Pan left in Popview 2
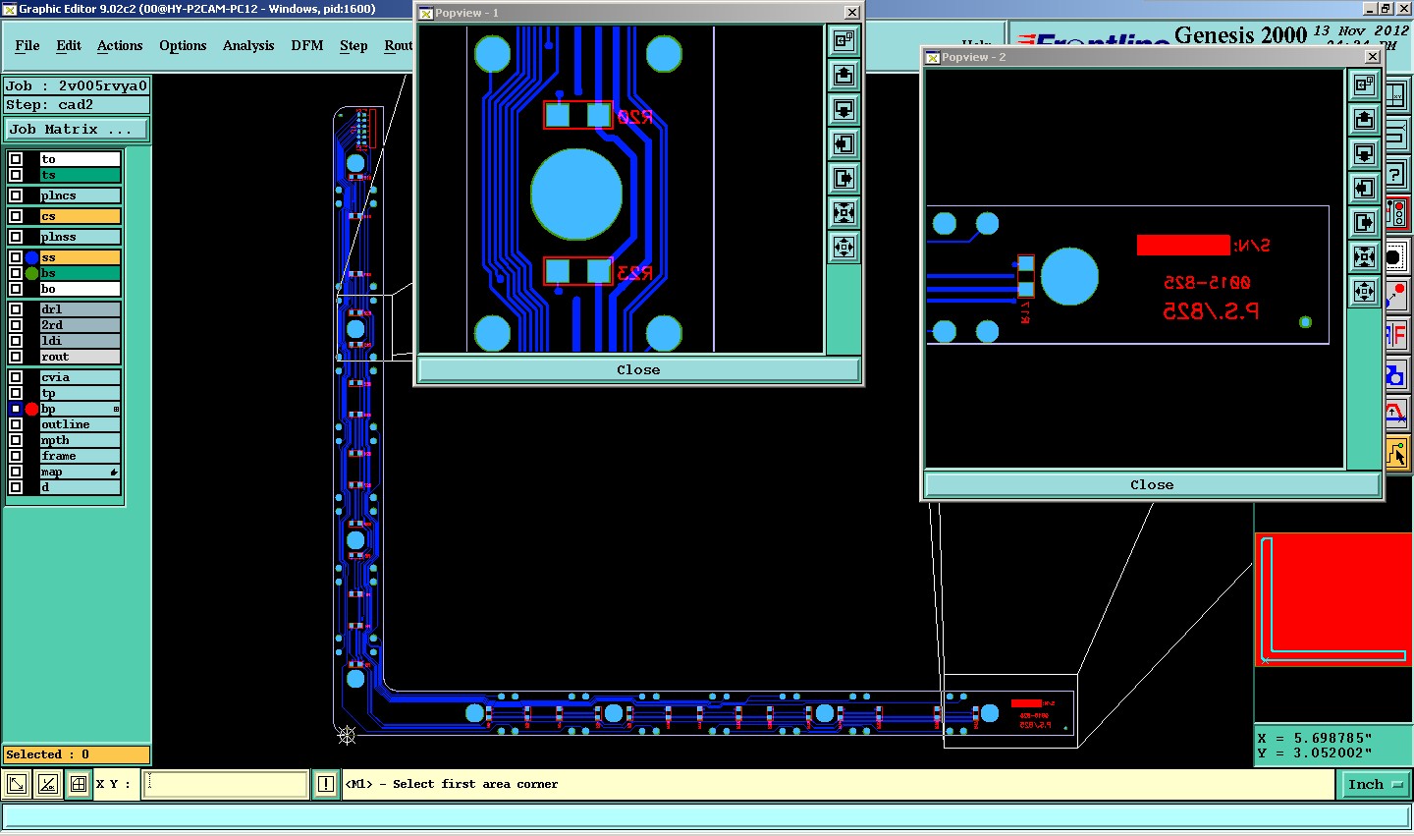This screenshot has width=1414, height=836. [x=1364, y=188]
